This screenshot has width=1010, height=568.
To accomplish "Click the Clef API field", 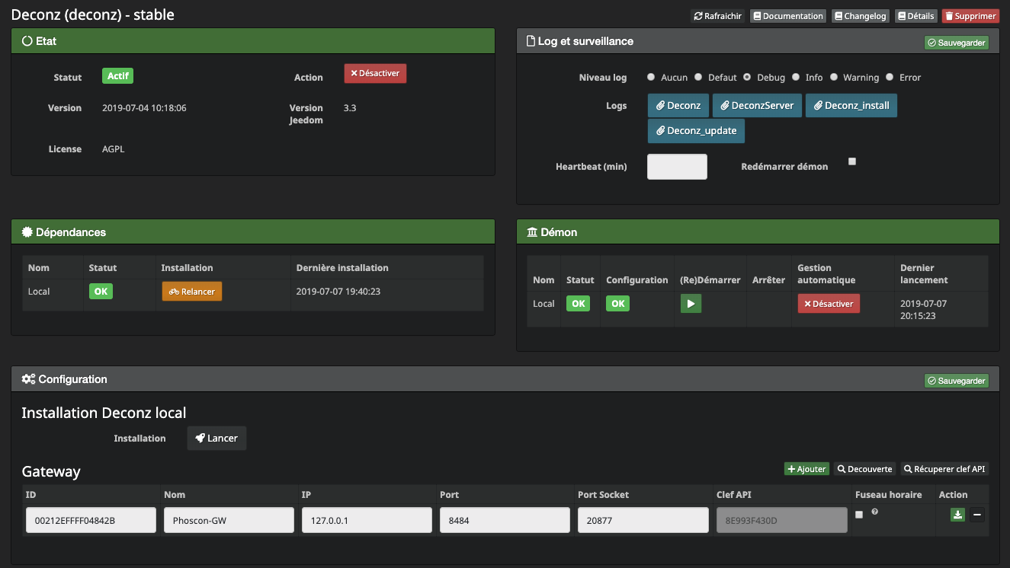I will [781, 520].
